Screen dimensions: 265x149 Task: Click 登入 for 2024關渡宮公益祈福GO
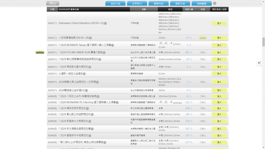(219, 90)
